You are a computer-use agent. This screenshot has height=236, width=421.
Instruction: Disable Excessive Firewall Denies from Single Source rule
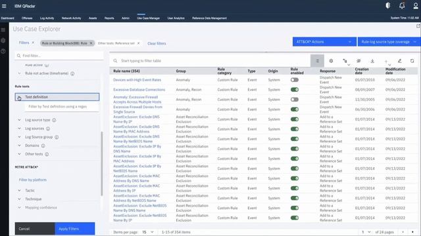[295, 109]
